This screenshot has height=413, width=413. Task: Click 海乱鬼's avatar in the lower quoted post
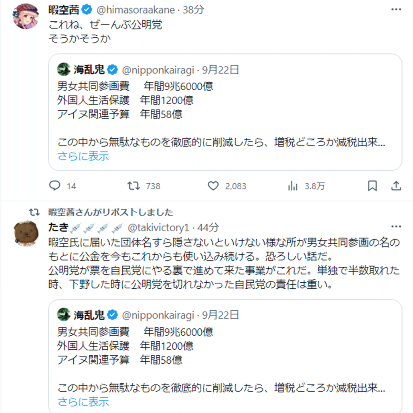click(64, 315)
